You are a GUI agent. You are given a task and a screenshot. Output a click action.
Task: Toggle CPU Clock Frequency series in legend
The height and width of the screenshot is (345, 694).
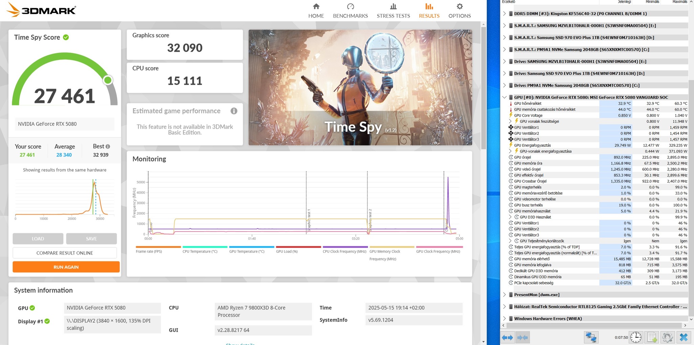tap(345, 250)
